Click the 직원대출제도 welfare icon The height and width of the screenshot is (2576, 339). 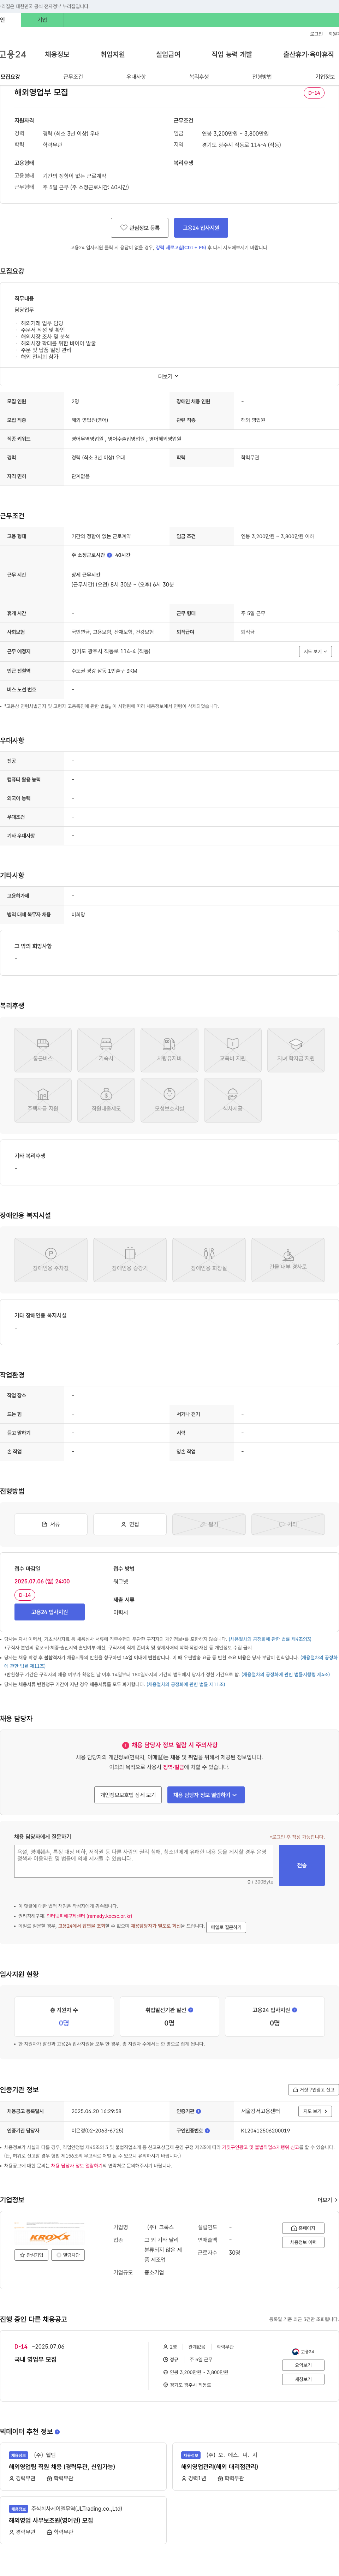tap(106, 1100)
